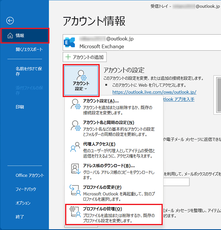Viewport: 221px width, 230px height.
Task: Click the green plus icon in アカウントの追加
Action: point(68,57)
